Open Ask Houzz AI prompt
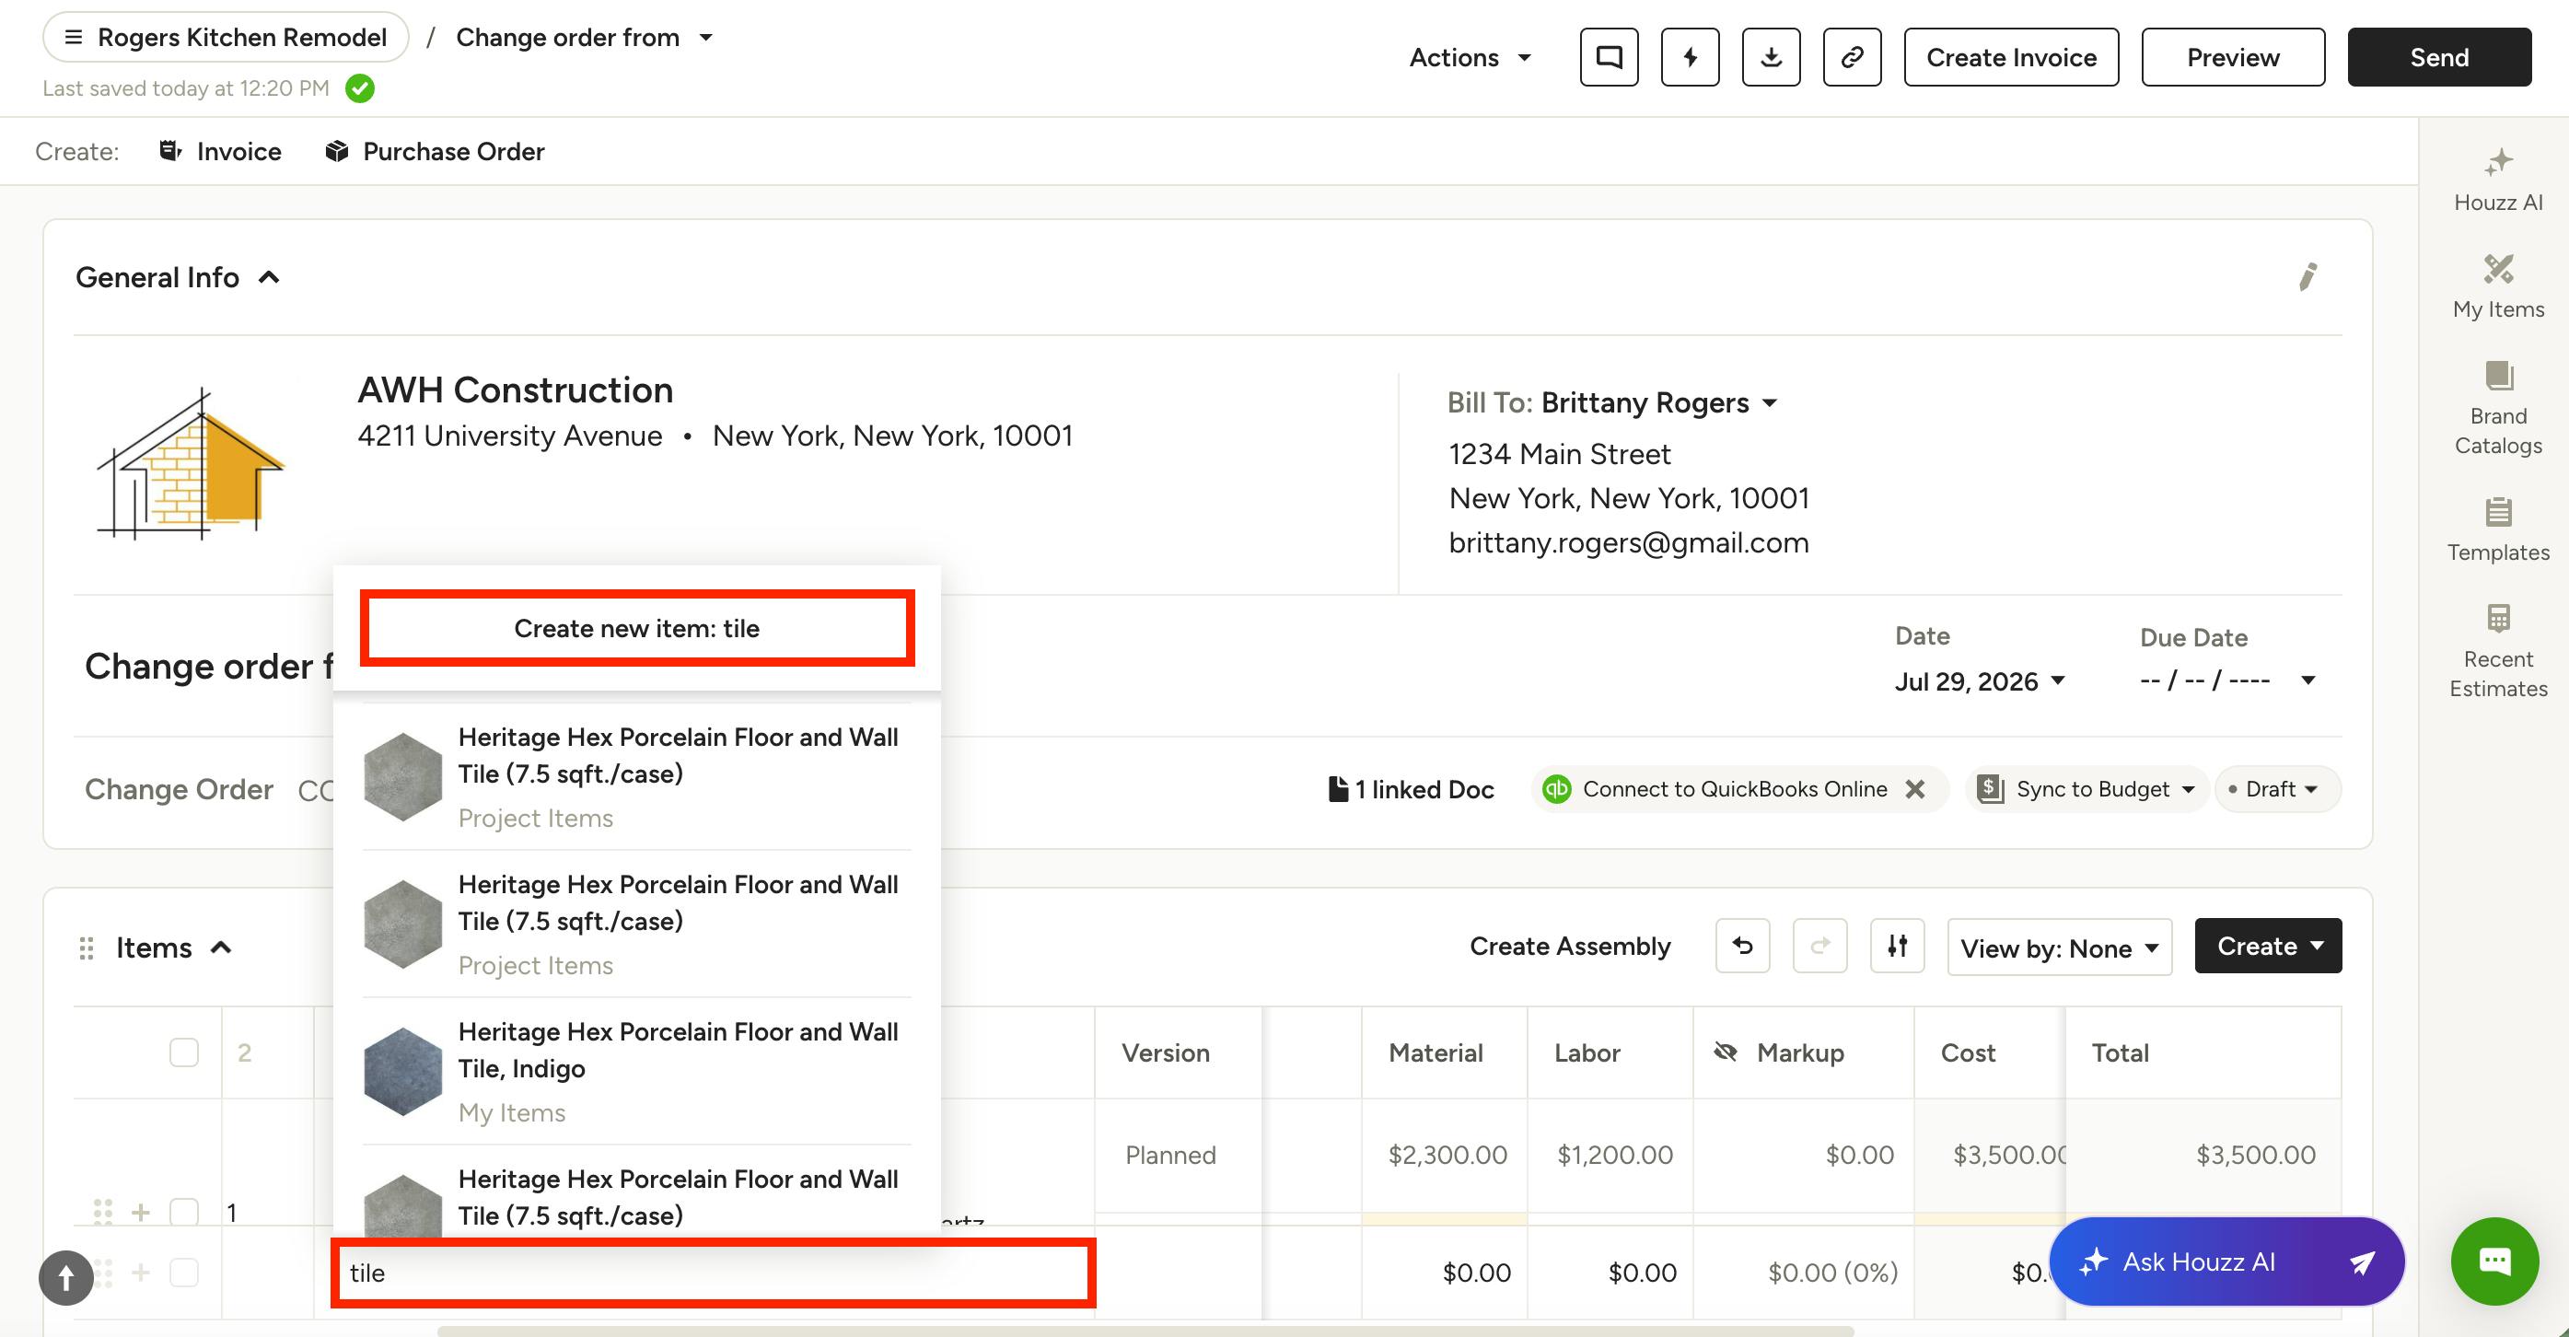2569x1337 pixels. (2226, 1261)
